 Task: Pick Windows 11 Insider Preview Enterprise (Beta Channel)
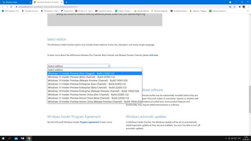pyautogui.click(x=95, y=87)
